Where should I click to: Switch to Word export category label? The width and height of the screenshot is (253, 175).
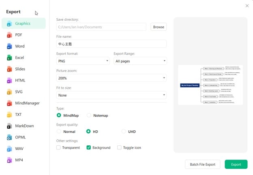20,46
